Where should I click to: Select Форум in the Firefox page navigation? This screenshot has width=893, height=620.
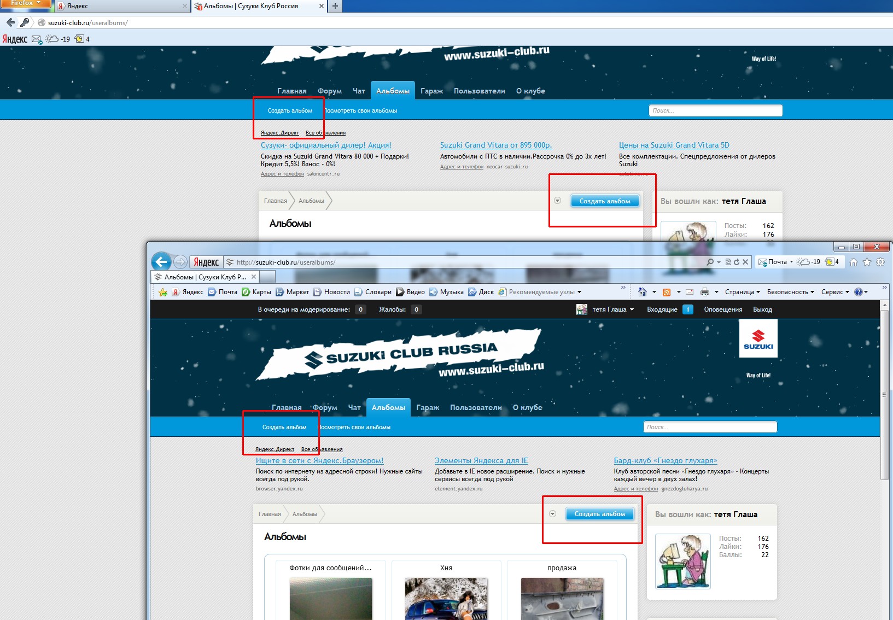click(329, 91)
